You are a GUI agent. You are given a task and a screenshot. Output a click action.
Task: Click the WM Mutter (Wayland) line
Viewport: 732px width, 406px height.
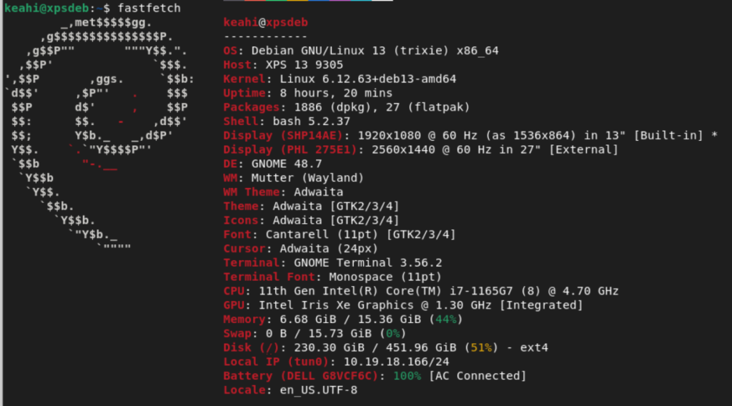[x=294, y=178]
